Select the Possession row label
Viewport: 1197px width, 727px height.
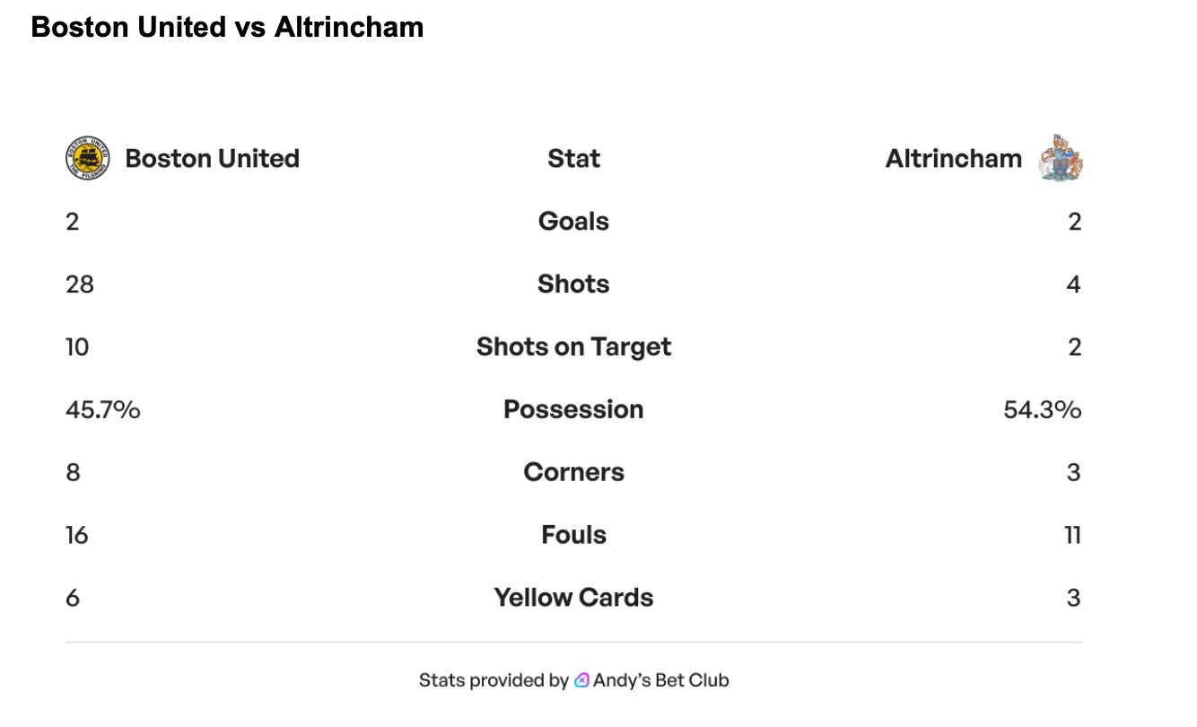pyautogui.click(x=573, y=410)
